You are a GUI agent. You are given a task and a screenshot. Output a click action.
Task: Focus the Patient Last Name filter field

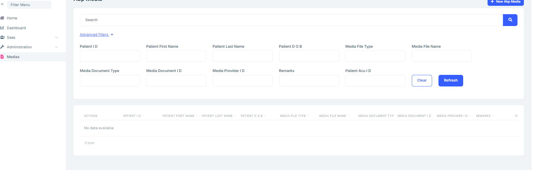point(242,56)
